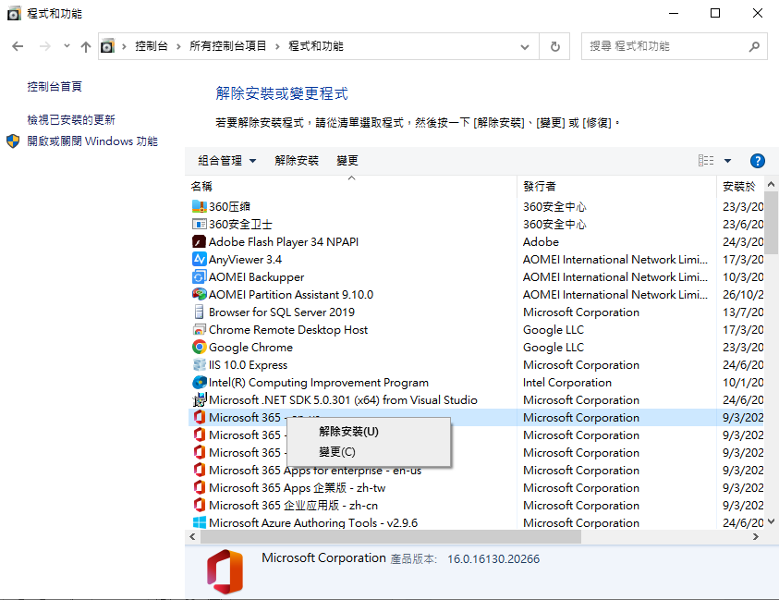
Task: Click 解除安裝 in the toolbar
Action: coord(297,161)
